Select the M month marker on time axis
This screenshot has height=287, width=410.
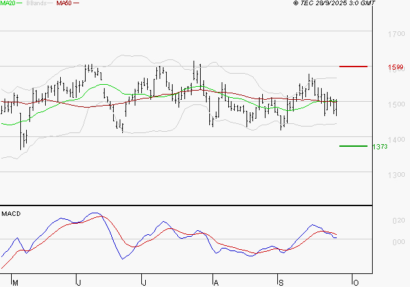tap(15, 282)
